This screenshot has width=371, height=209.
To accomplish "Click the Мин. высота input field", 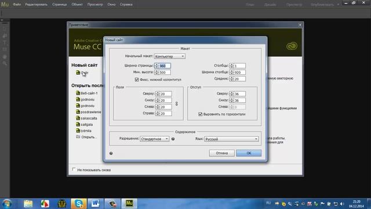I will 165,72.
